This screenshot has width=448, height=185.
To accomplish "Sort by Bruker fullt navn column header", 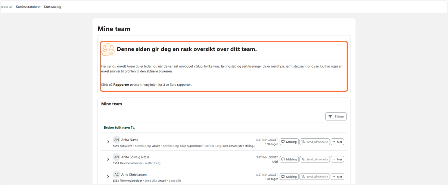I will coord(117,128).
